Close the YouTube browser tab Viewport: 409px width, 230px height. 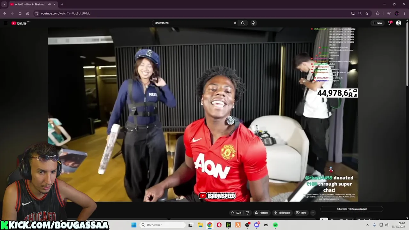click(55, 4)
